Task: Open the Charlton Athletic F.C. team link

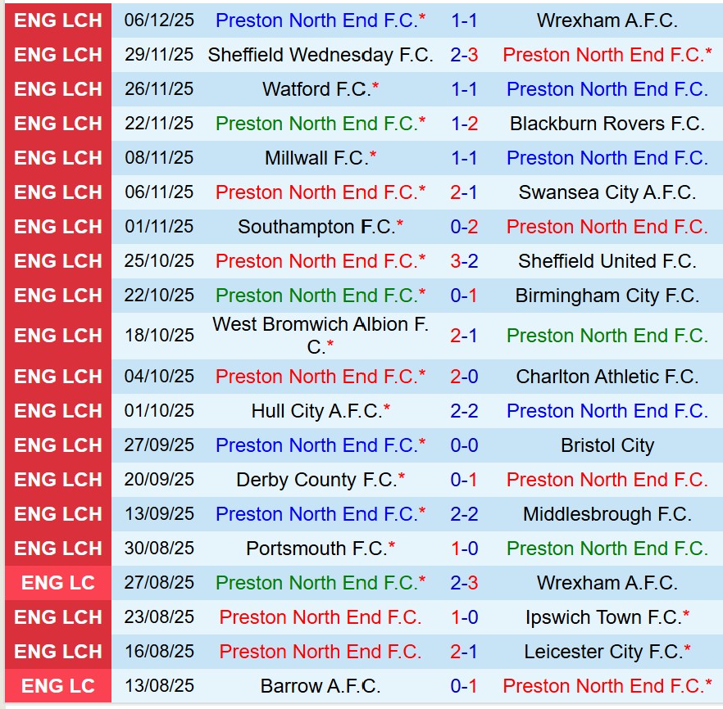Action: [607, 377]
